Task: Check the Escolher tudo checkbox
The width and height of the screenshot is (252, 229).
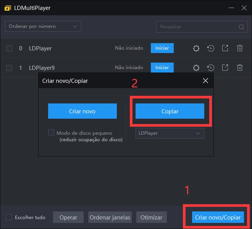Action: coord(9,217)
